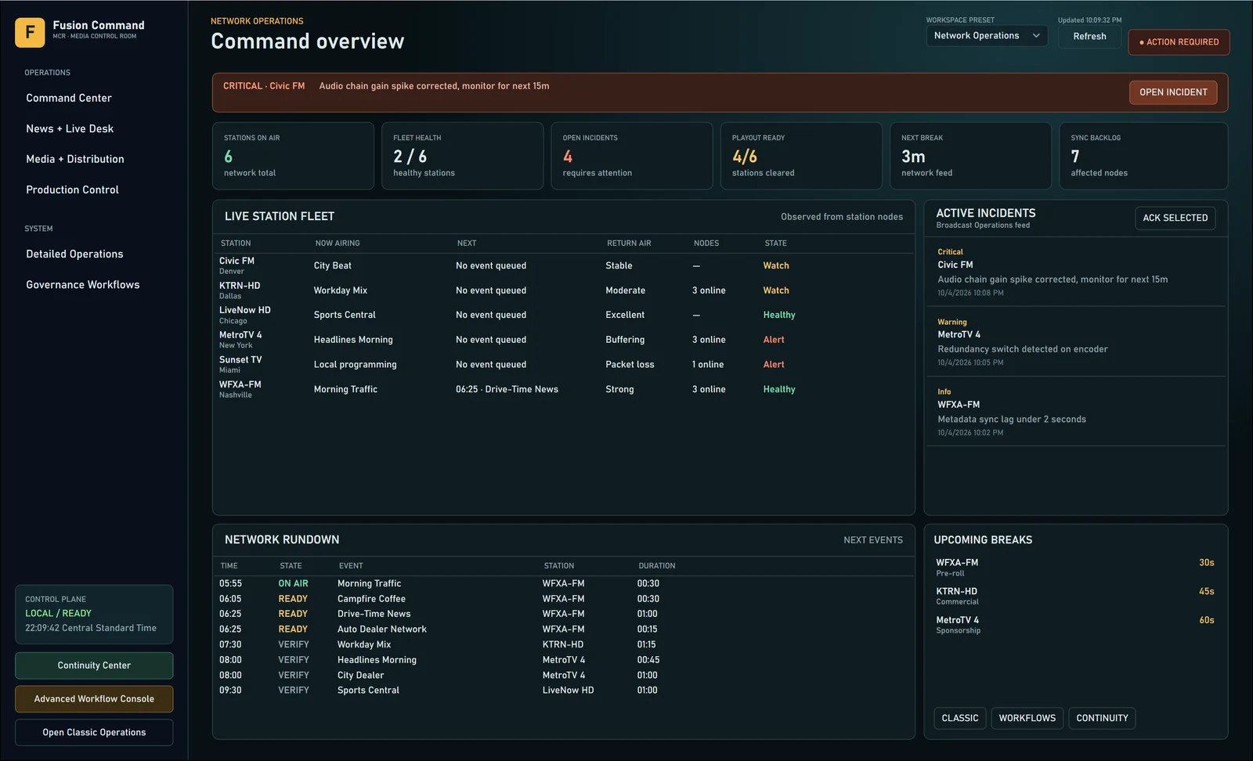
Task: Open Production Control page
Action: [72, 189]
